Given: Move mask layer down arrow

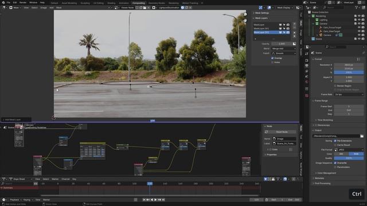Looking at the screenshot, I should point(294,36).
